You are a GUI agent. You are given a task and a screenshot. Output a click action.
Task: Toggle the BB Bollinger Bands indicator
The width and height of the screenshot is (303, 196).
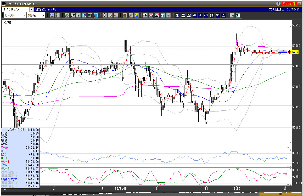click(x=189, y=15)
